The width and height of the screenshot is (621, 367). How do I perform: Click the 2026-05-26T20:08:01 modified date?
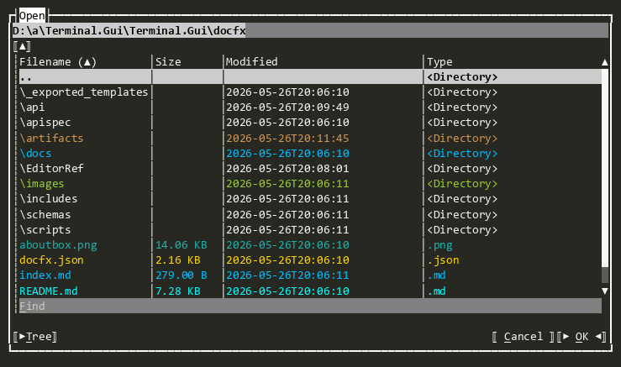(287, 168)
